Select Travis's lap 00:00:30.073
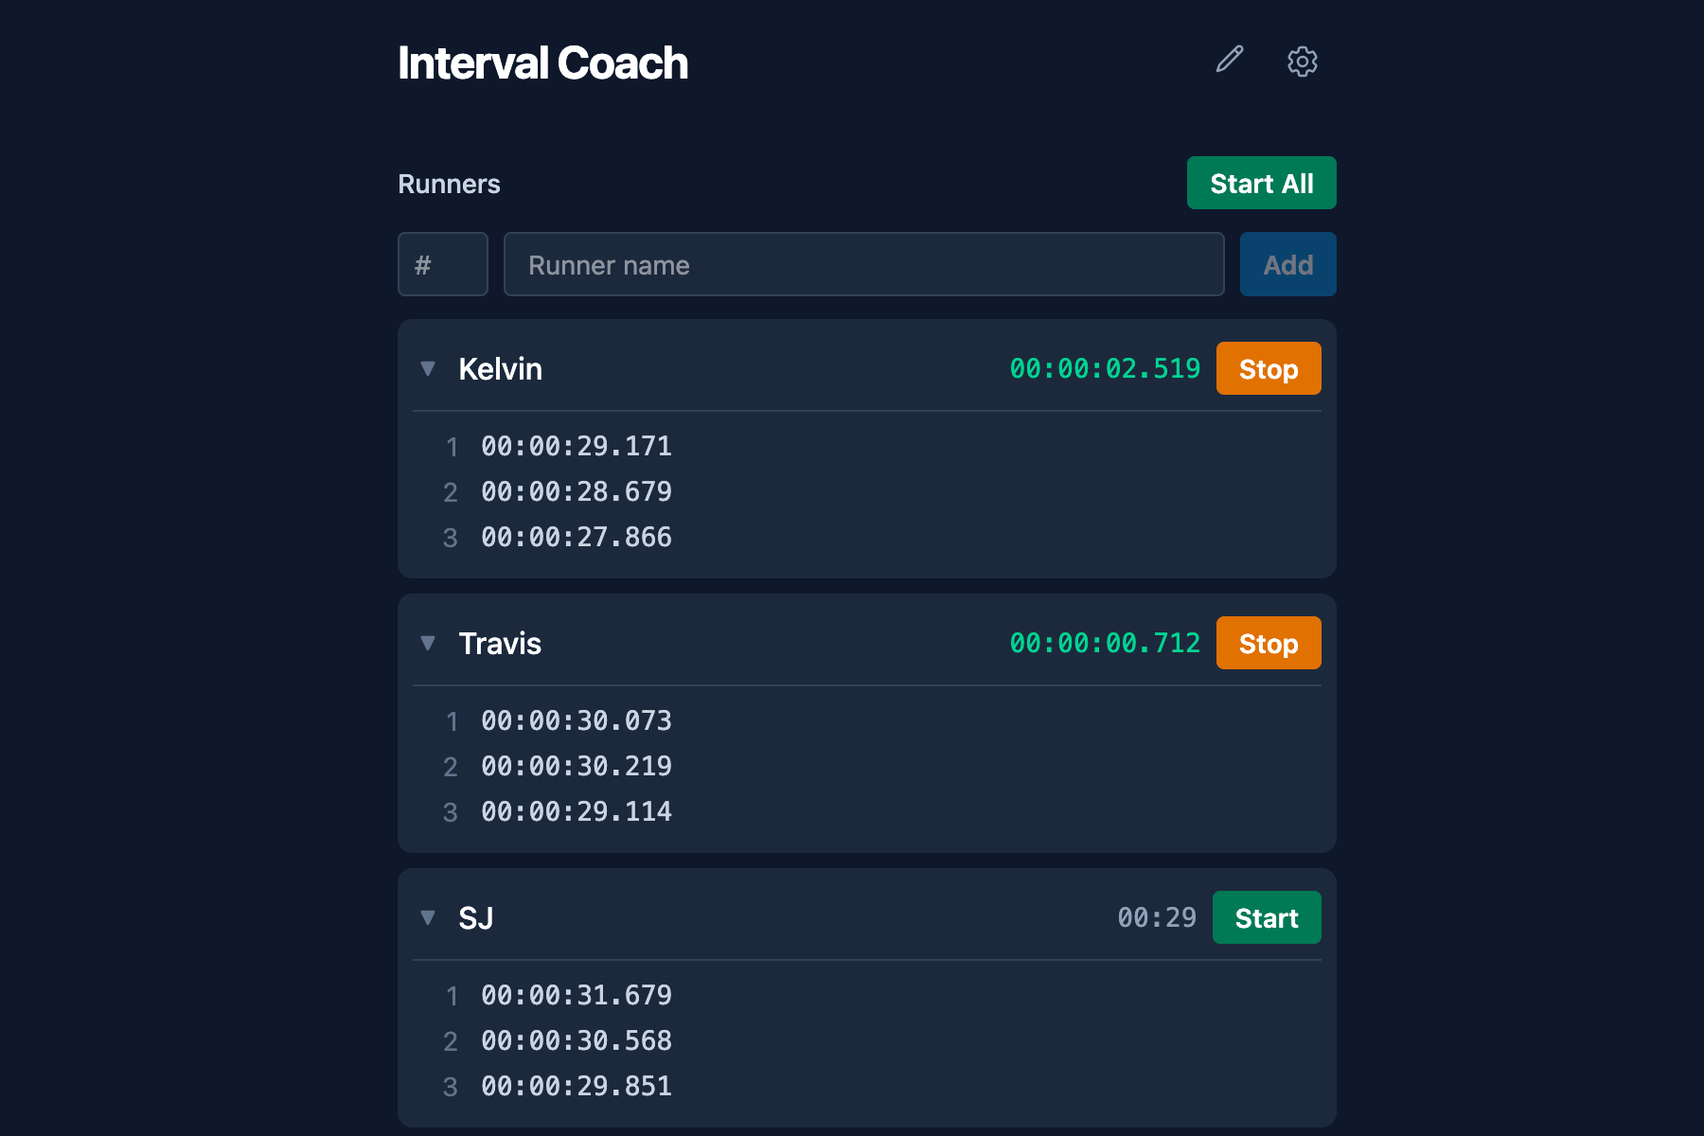 577,720
